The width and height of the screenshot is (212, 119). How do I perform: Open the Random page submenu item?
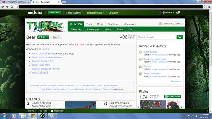(x=93, y=29)
